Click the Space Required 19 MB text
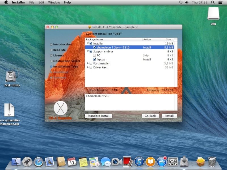This screenshot has height=170, width=227. coord(103,90)
